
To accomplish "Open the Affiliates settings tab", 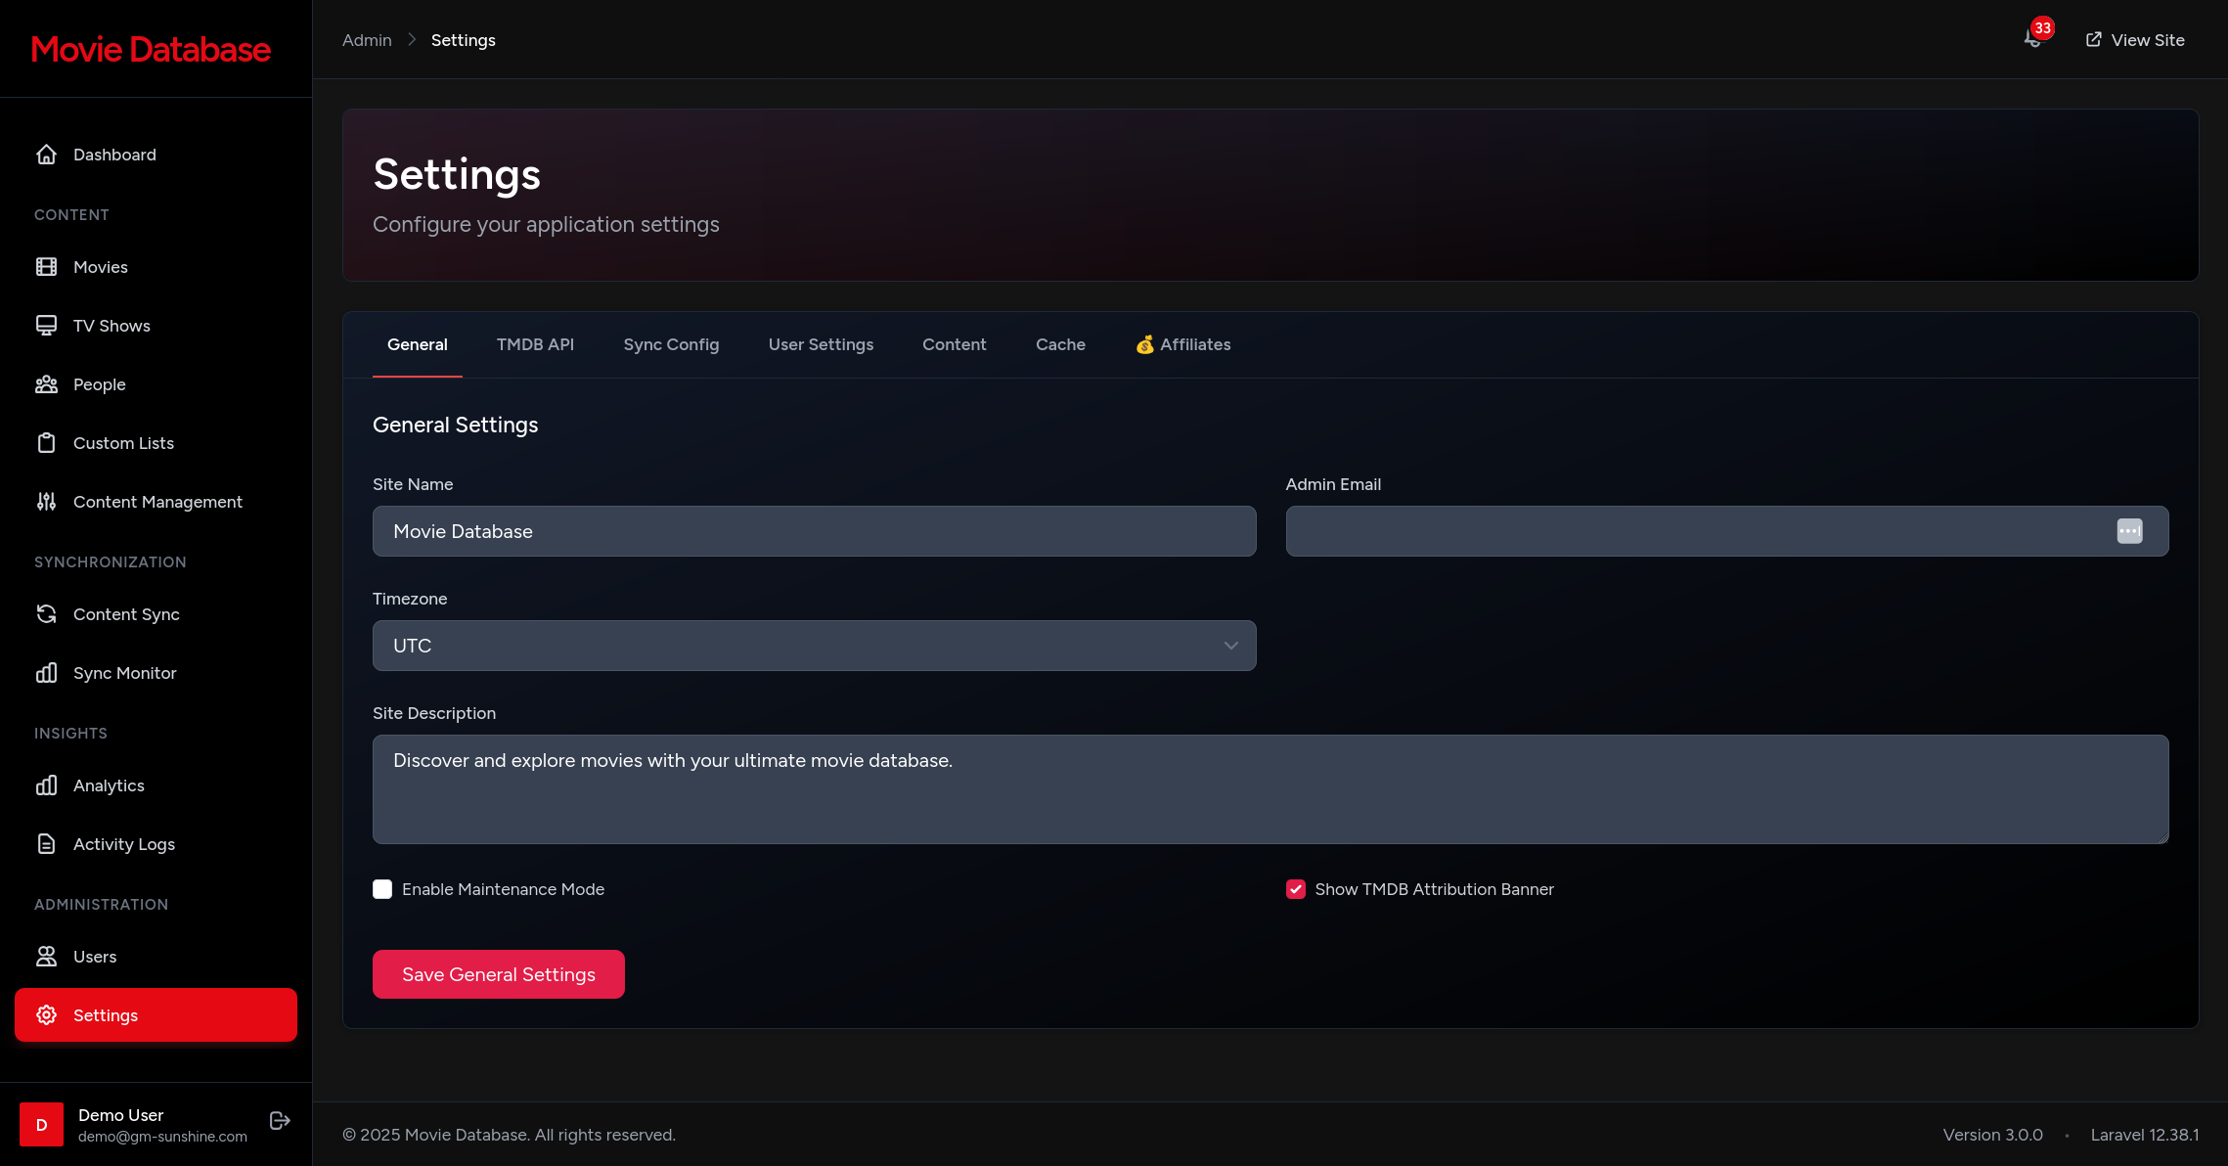I will click(1183, 344).
